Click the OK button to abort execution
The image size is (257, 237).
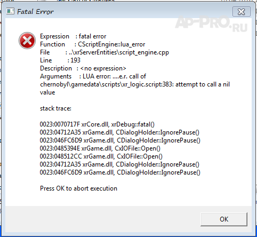tap(224, 219)
